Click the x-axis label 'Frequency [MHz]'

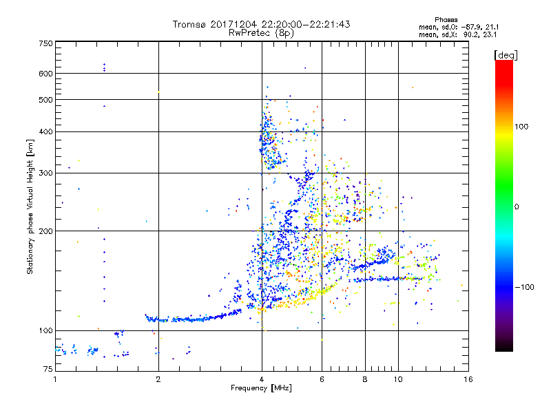[261, 388]
